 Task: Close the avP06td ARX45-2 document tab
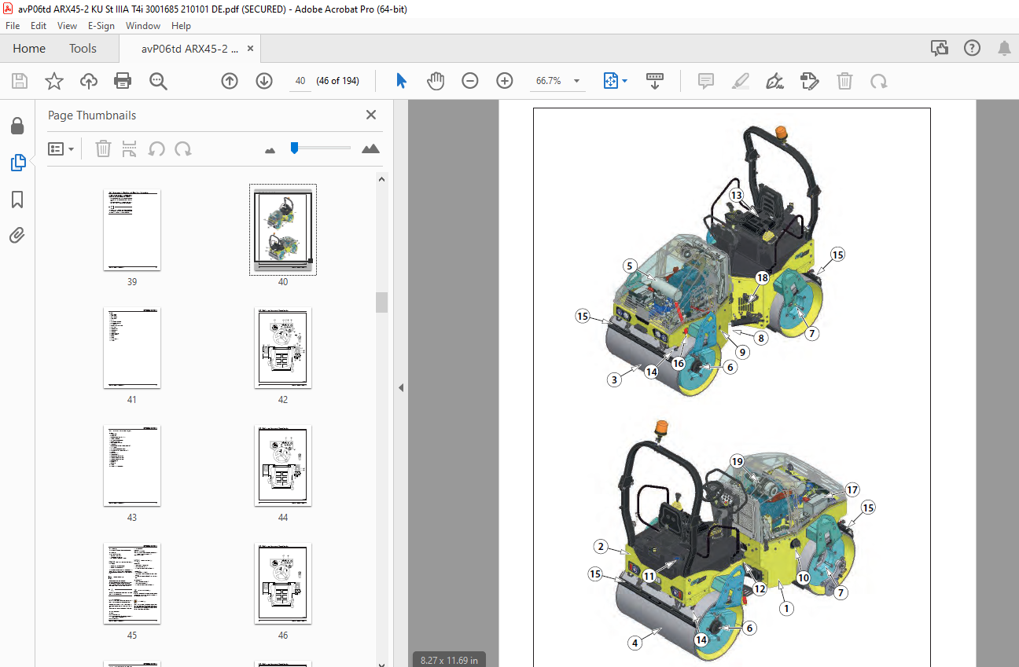251,49
